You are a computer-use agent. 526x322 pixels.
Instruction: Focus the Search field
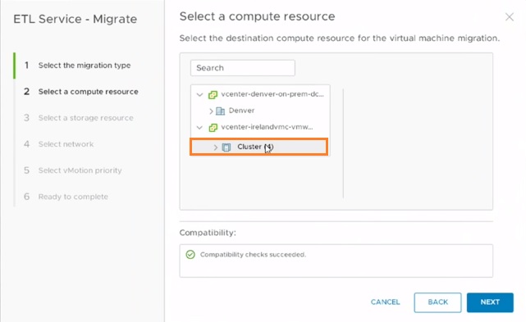(243, 68)
